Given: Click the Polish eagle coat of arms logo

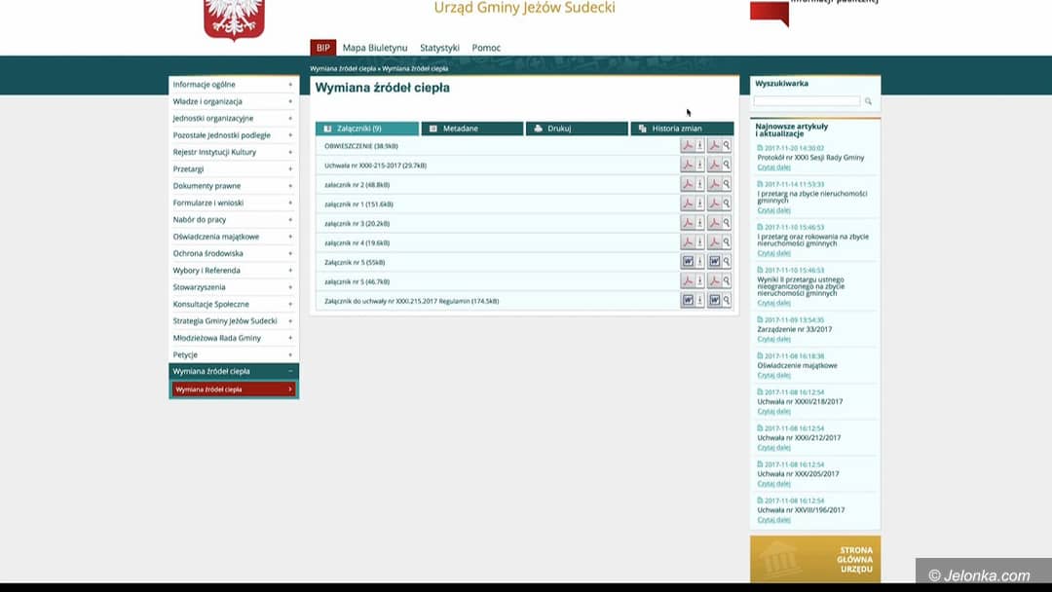Looking at the screenshot, I should (234, 18).
